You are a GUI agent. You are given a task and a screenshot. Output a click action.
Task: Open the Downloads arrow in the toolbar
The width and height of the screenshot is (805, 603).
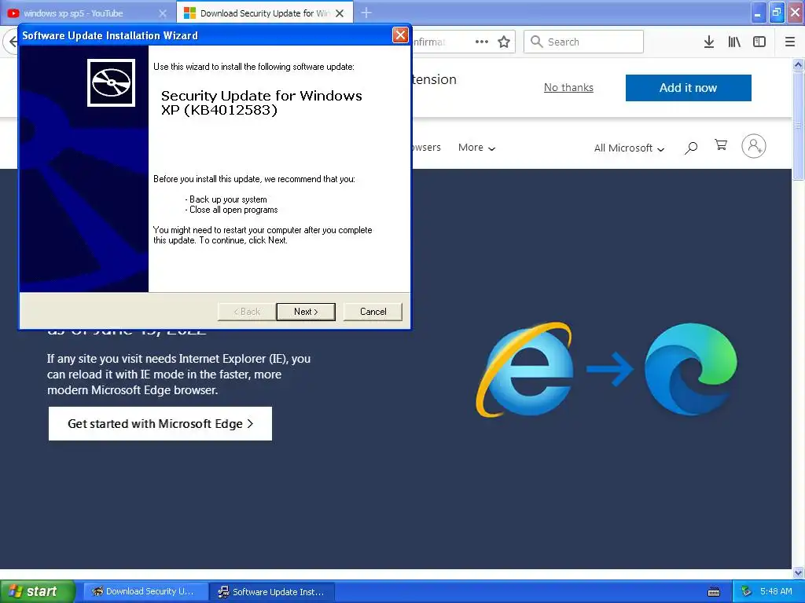pos(709,42)
